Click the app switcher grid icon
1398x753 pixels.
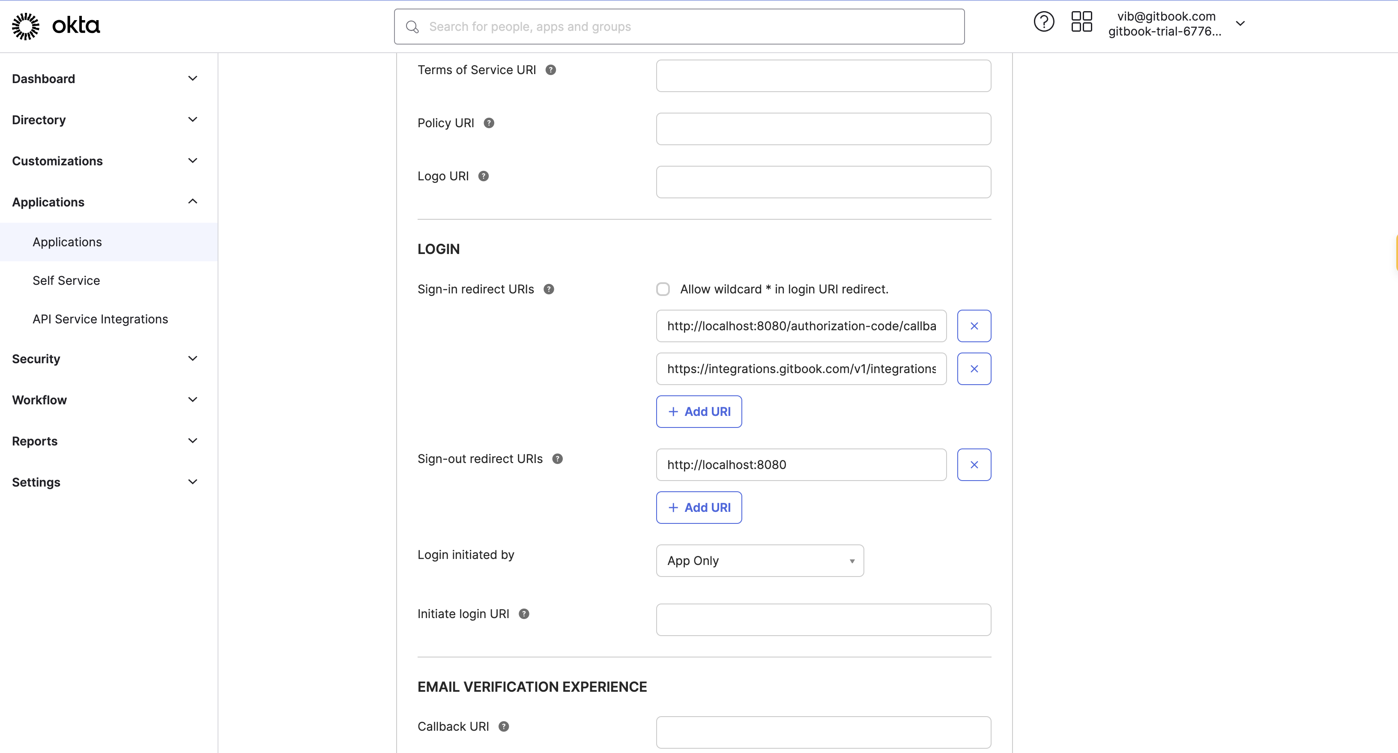pos(1081,22)
